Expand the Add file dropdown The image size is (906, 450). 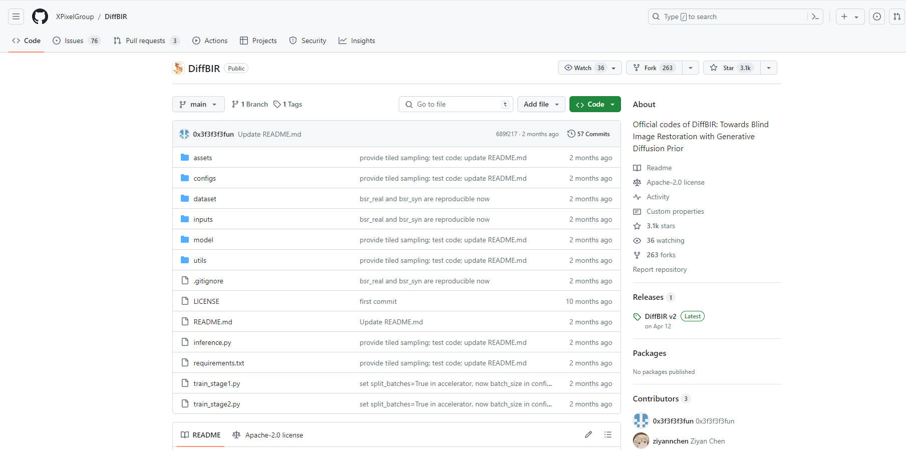pos(541,104)
